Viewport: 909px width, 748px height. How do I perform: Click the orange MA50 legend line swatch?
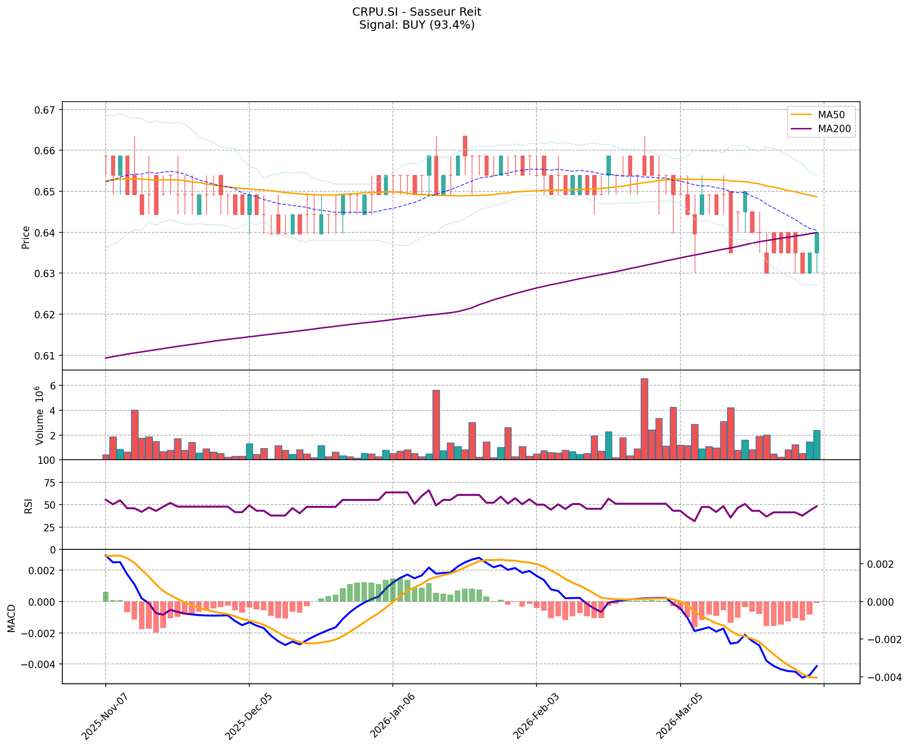pyautogui.click(x=801, y=115)
